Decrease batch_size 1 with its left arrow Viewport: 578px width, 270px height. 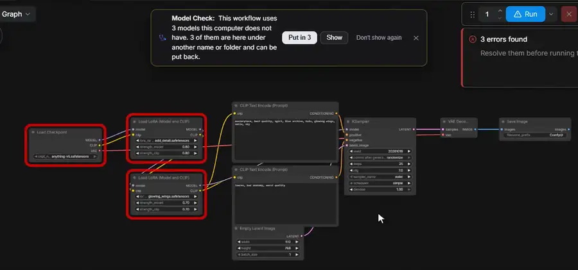coord(239,255)
